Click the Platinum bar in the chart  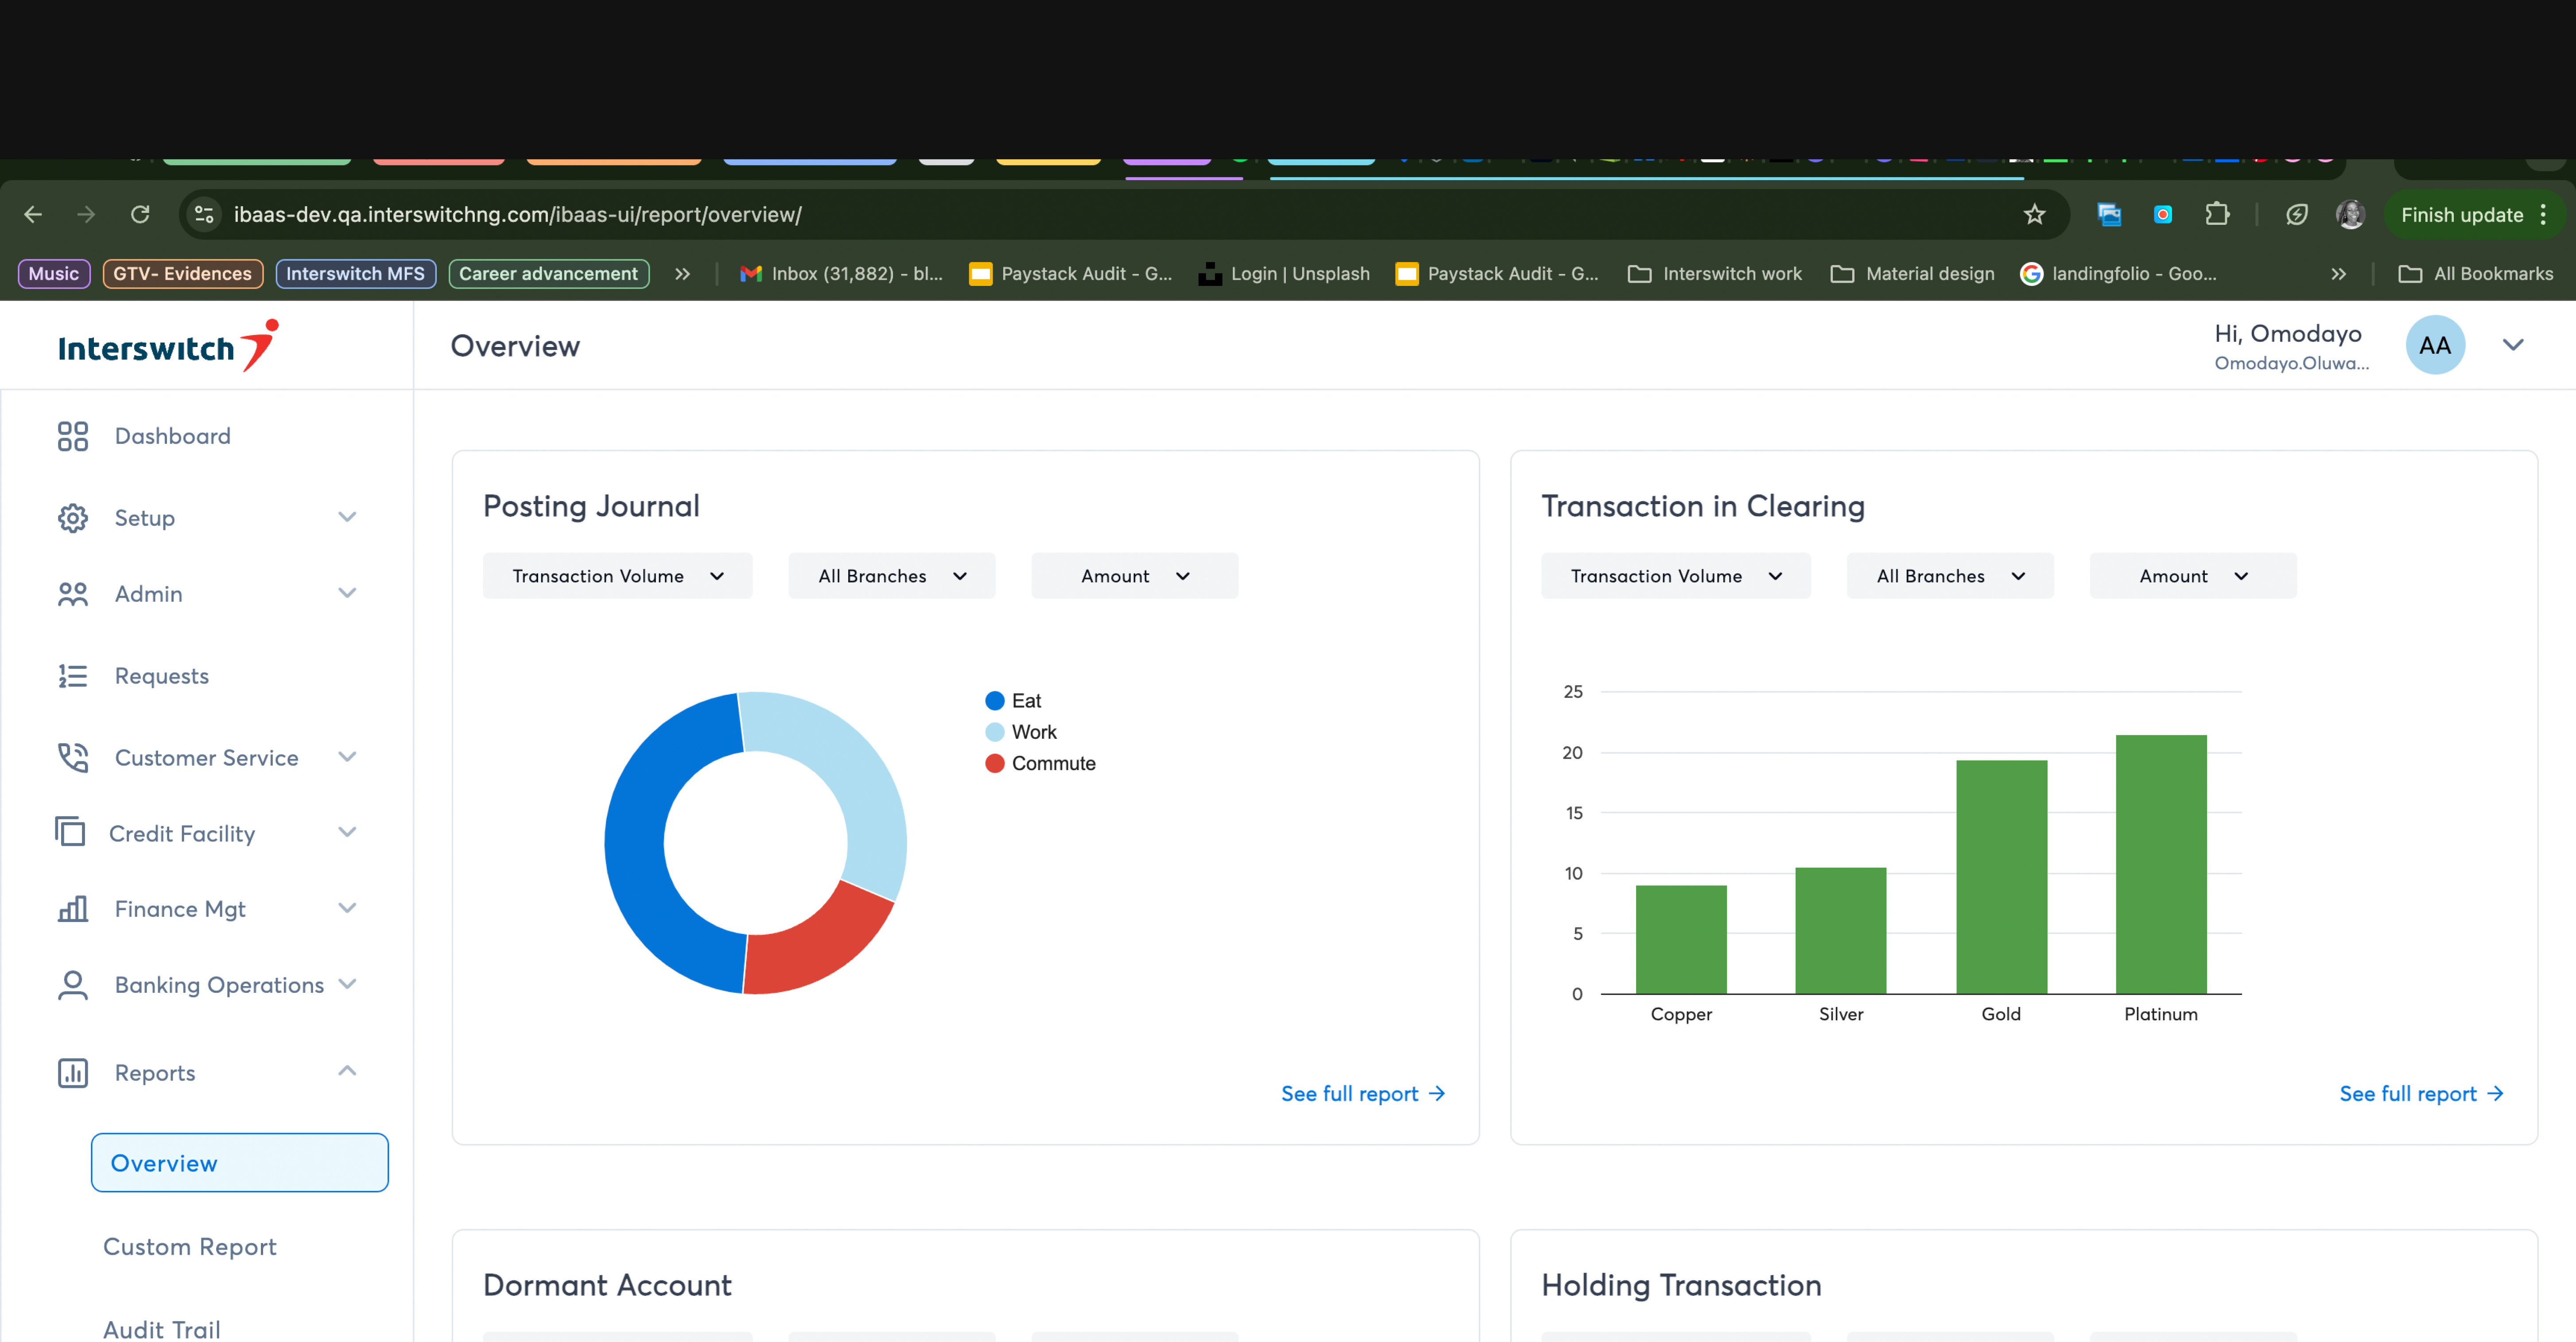coord(2161,864)
